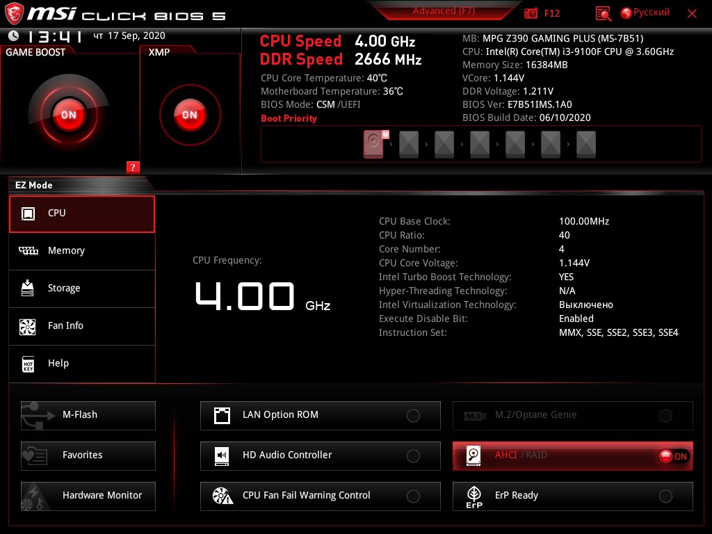Image resolution: width=712 pixels, height=534 pixels.
Task: Select the last boot priority slot
Action: coord(585,145)
